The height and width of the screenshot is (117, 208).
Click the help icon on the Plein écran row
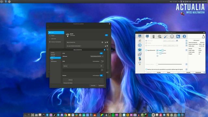click(x=186, y=41)
